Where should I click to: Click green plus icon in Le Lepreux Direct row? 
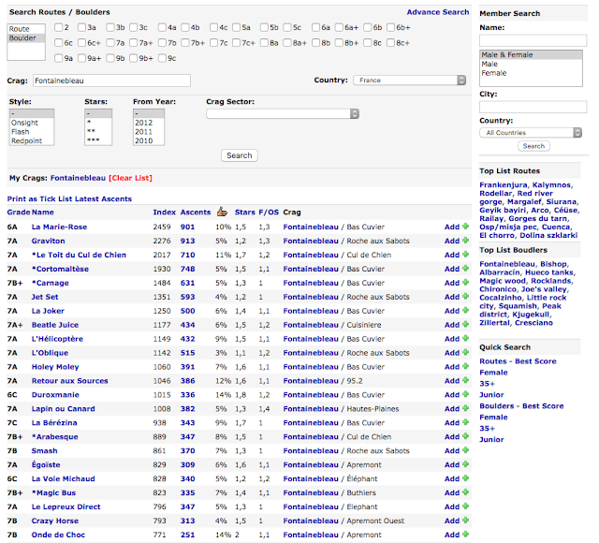(x=465, y=506)
